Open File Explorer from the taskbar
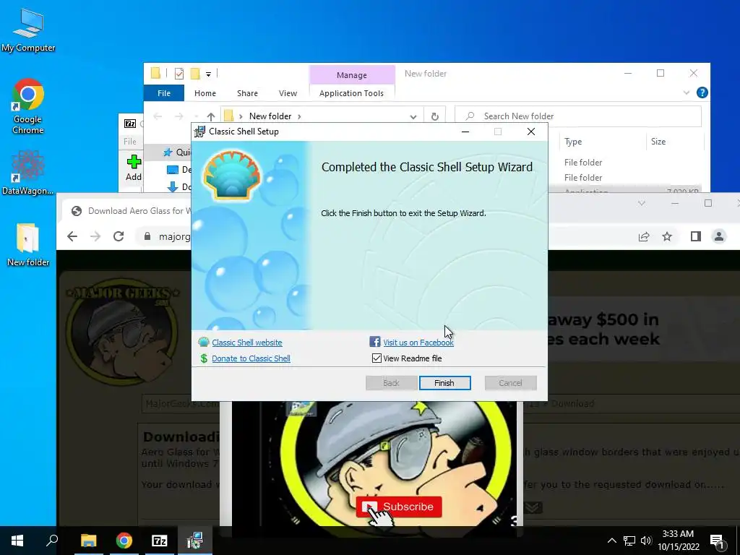Screen dimensions: 740x555 pyautogui.click(x=88, y=541)
